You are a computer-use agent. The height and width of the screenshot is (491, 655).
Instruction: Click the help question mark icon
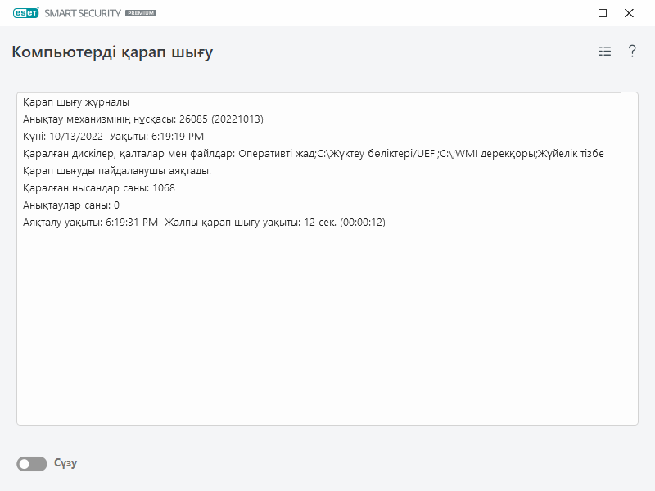pyautogui.click(x=630, y=51)
